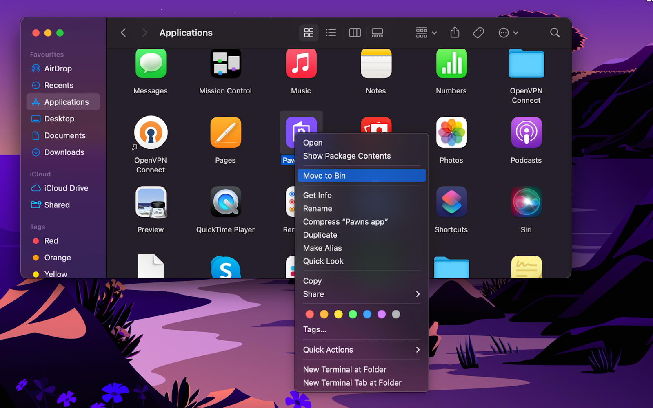Select the Photos app icon
Image resolution: width=653 pixels, height=408 pixels.
tap(451, 132)
